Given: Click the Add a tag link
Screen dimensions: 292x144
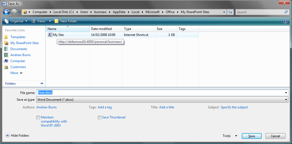Looking at the screenshot, I should (x=105, y=107).
